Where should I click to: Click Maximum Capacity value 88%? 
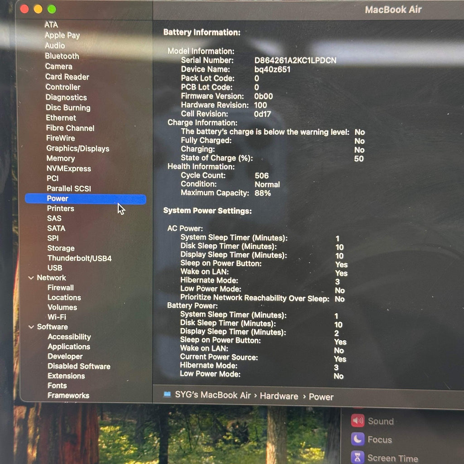click(x=262, y=193)
